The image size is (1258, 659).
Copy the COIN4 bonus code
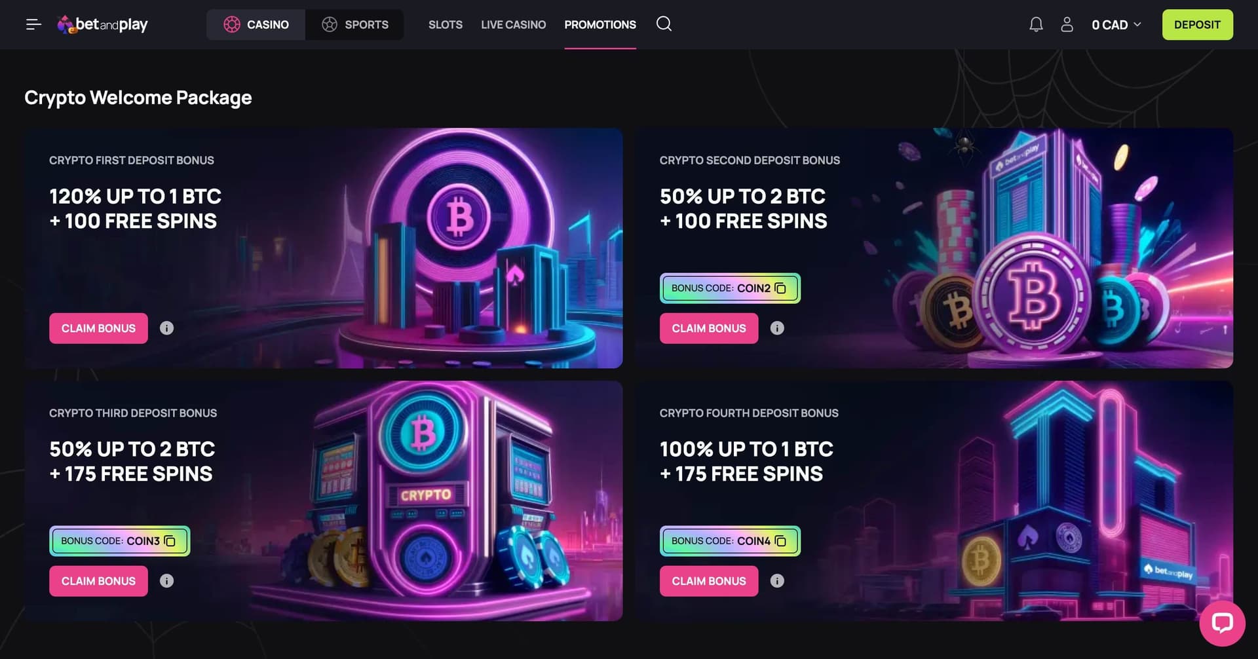pyautogui.click(x=780, y=541)
